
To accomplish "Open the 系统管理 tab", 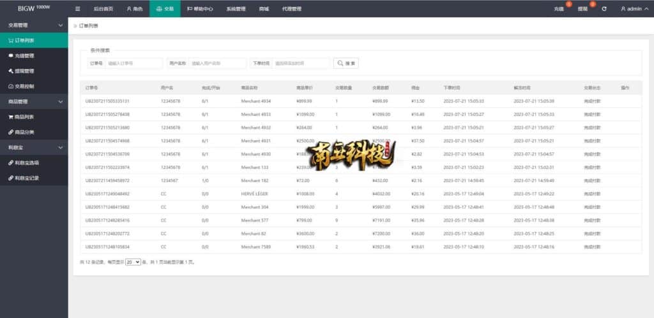I will (236, 9).
